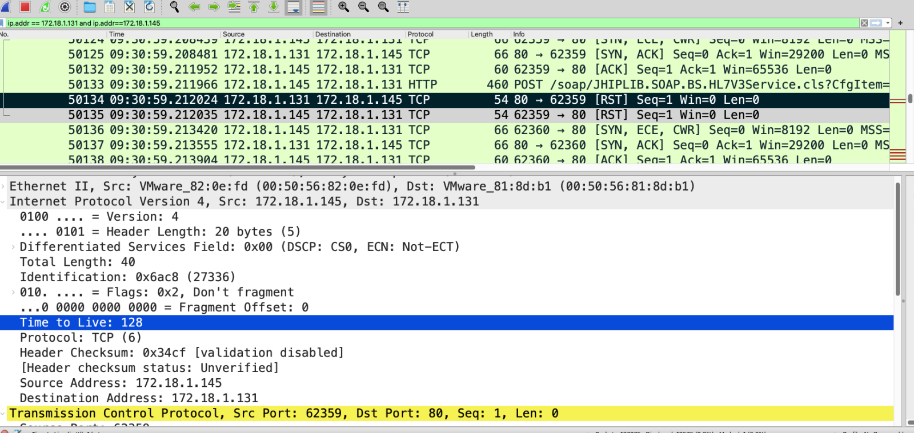Zoom in on the packet list text
Screen dimensions: 914x433
(343, 7)
